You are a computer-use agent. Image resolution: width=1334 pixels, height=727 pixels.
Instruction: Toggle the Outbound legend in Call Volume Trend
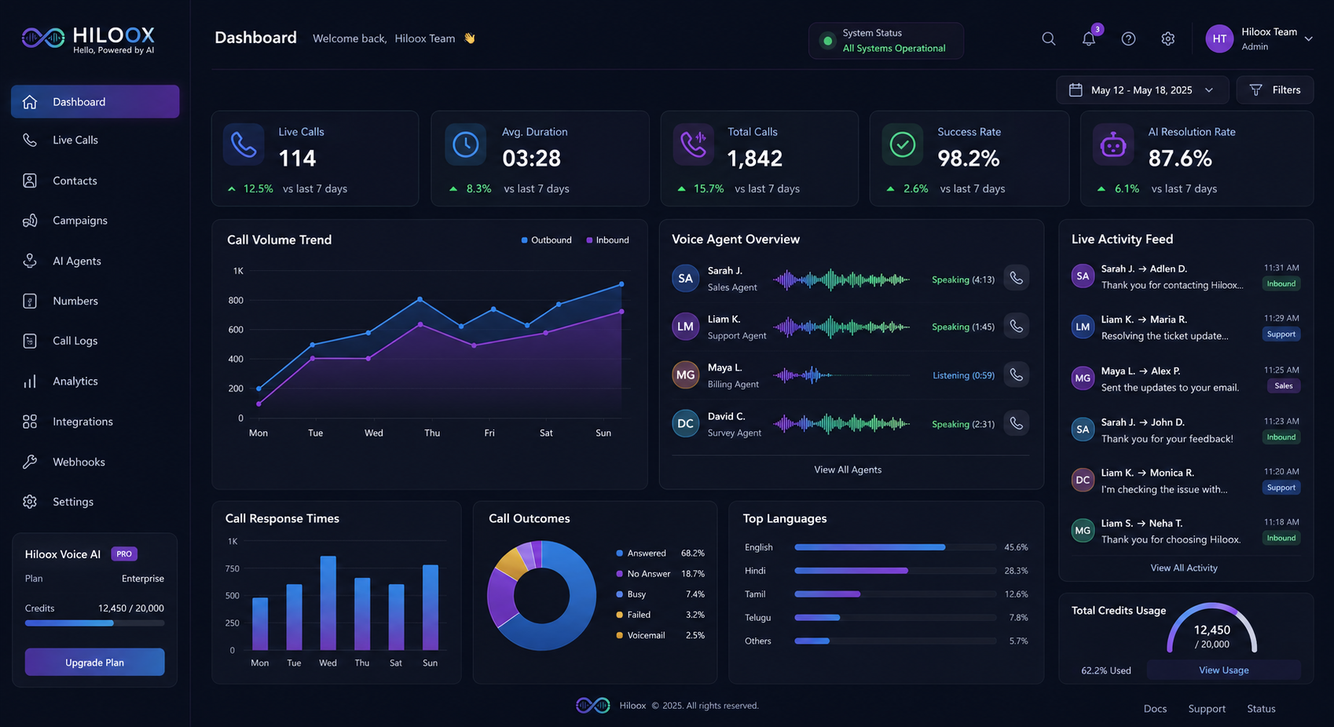tap(547, 240)
